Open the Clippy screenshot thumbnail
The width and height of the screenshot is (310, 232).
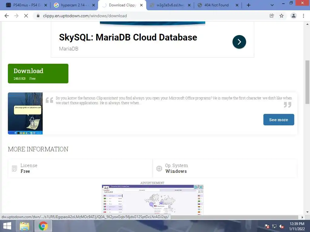(x=25, y=114)
